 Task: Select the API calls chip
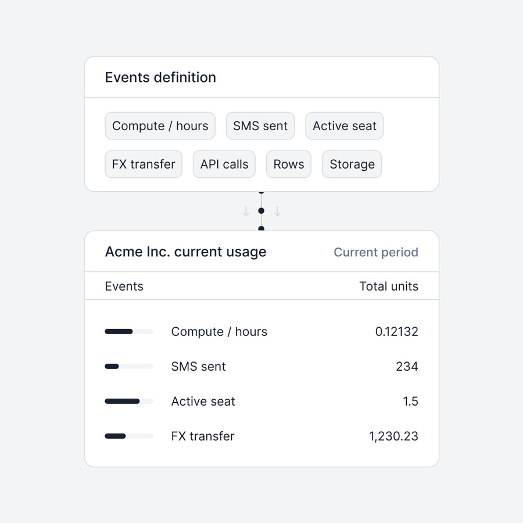tap(224, 164)
